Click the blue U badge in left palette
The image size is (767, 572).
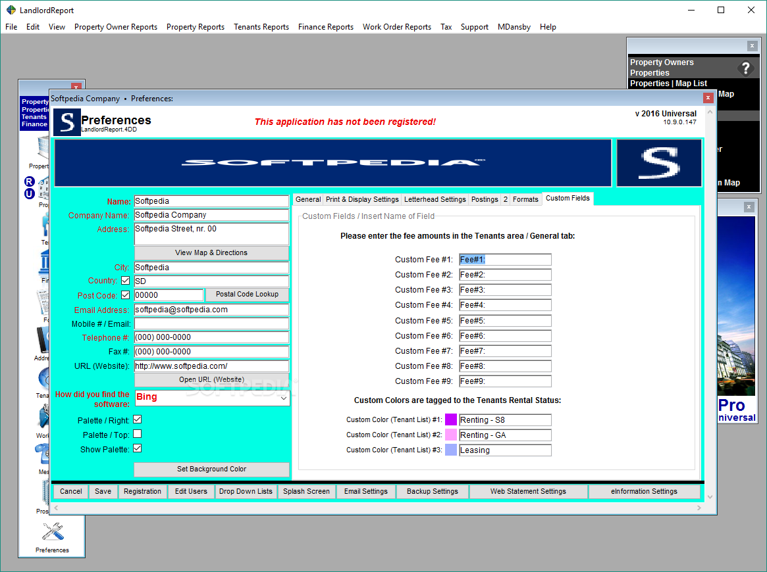(29, 194)
